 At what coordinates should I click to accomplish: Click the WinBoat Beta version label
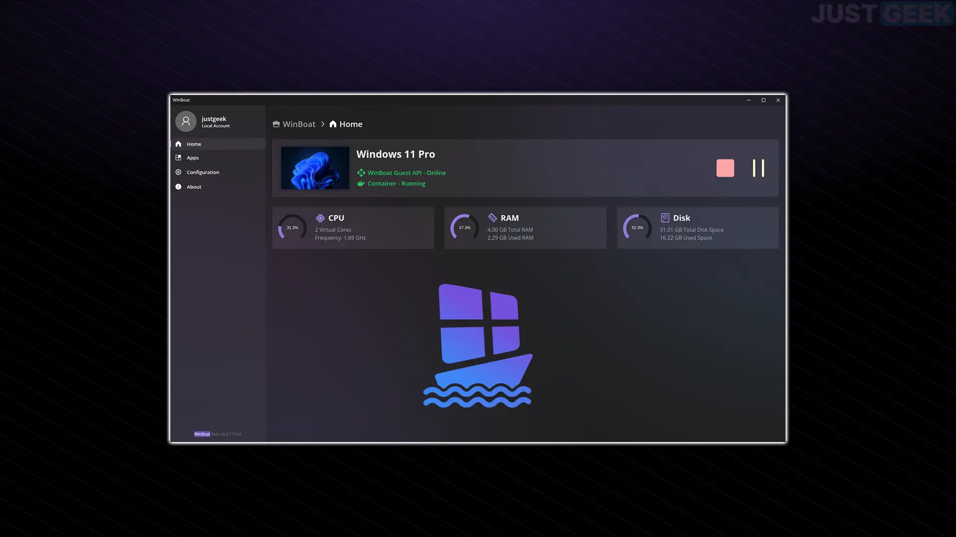pos(218,434)
